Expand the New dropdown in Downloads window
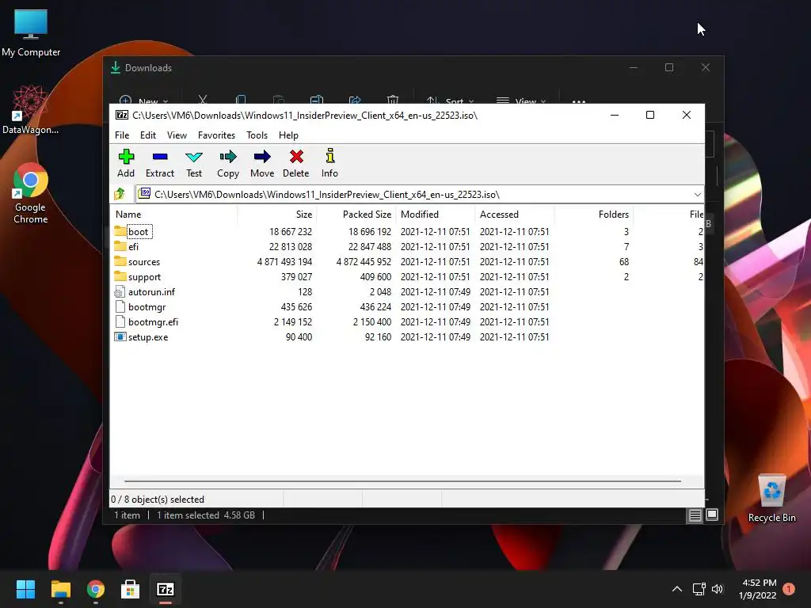Image resolution: width=811 pixels, height=608 pixels. tap(144, 101)
